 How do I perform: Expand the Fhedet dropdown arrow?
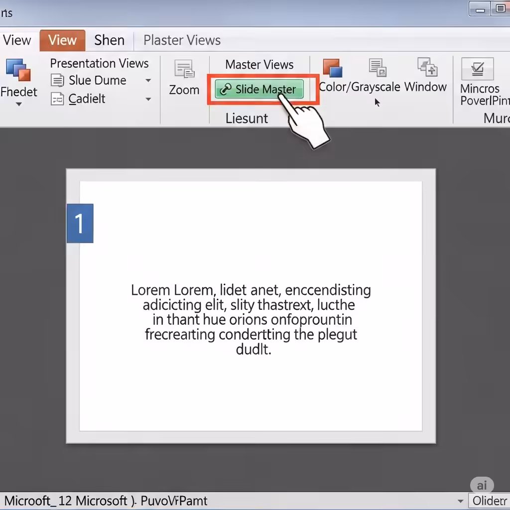(19, 105)
